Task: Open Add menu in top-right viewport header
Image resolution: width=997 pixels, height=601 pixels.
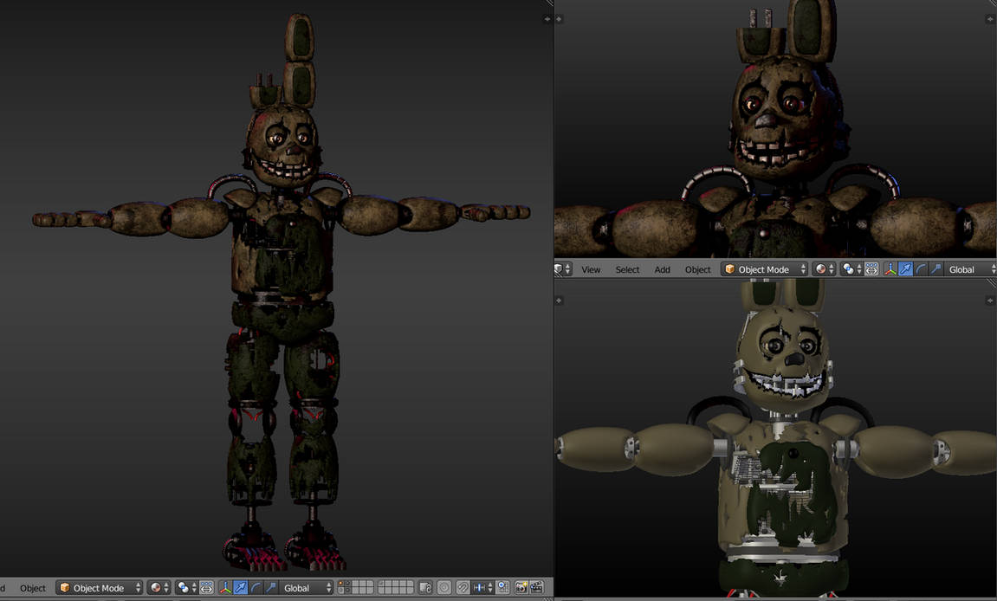Action: [x=662, y=269]
